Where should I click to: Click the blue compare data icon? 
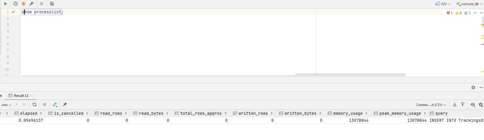tap(55, 105)
